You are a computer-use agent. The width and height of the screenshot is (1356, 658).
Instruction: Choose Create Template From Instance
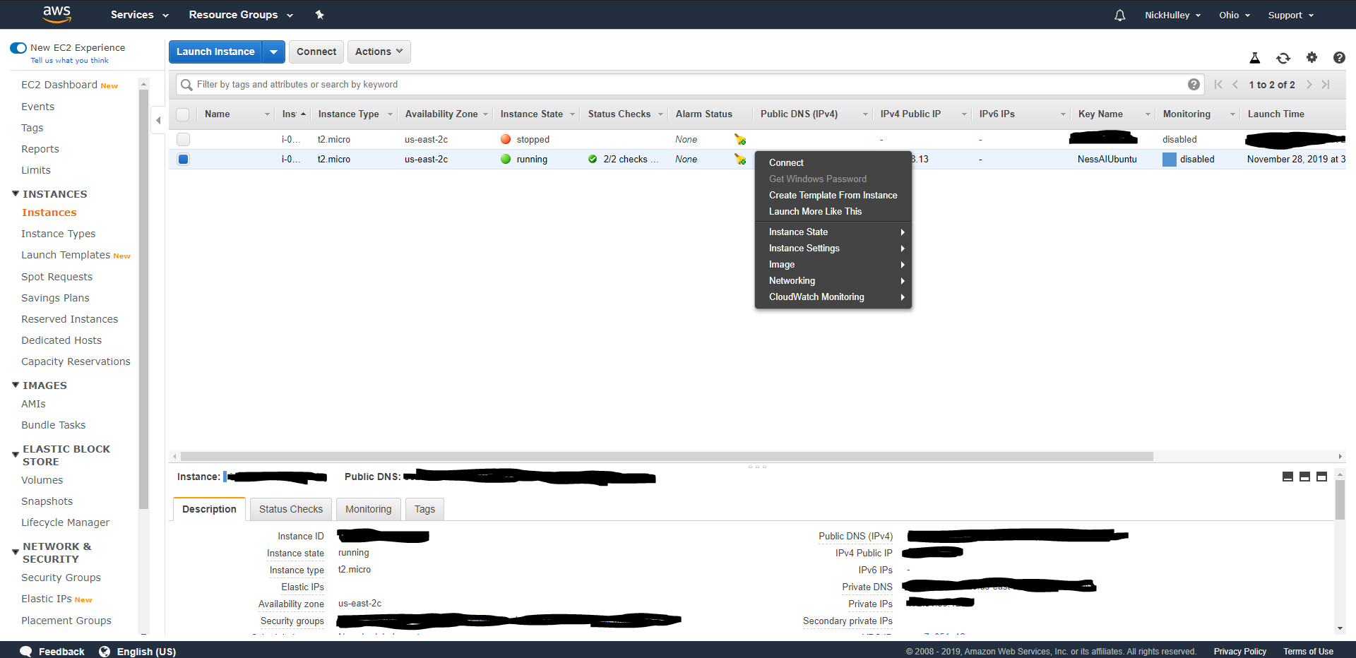point(833,195)
